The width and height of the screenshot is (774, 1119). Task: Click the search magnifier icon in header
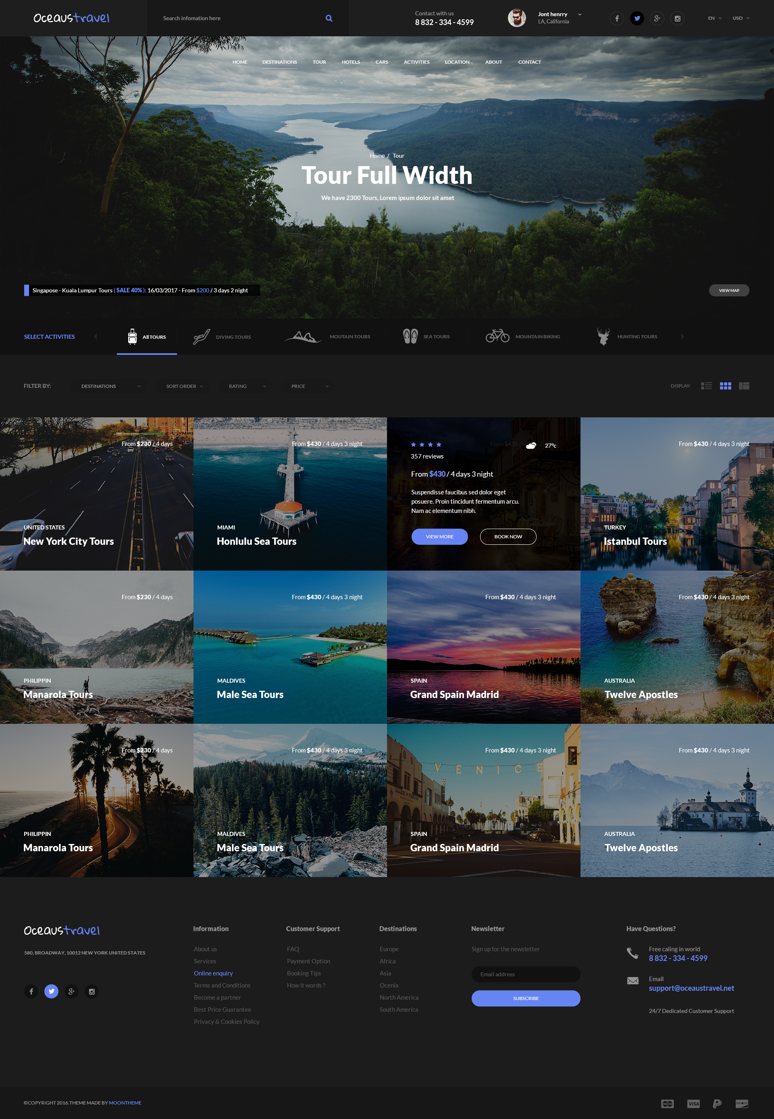click(329, 19)
